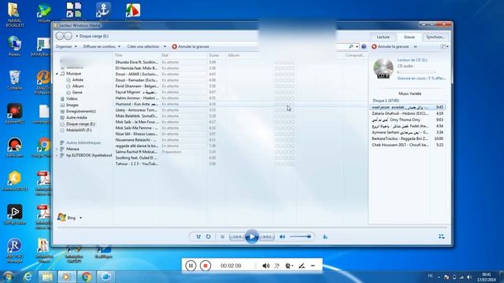Open Google Chrome from the taskbar
504x283 pixels.
point(86,277)
